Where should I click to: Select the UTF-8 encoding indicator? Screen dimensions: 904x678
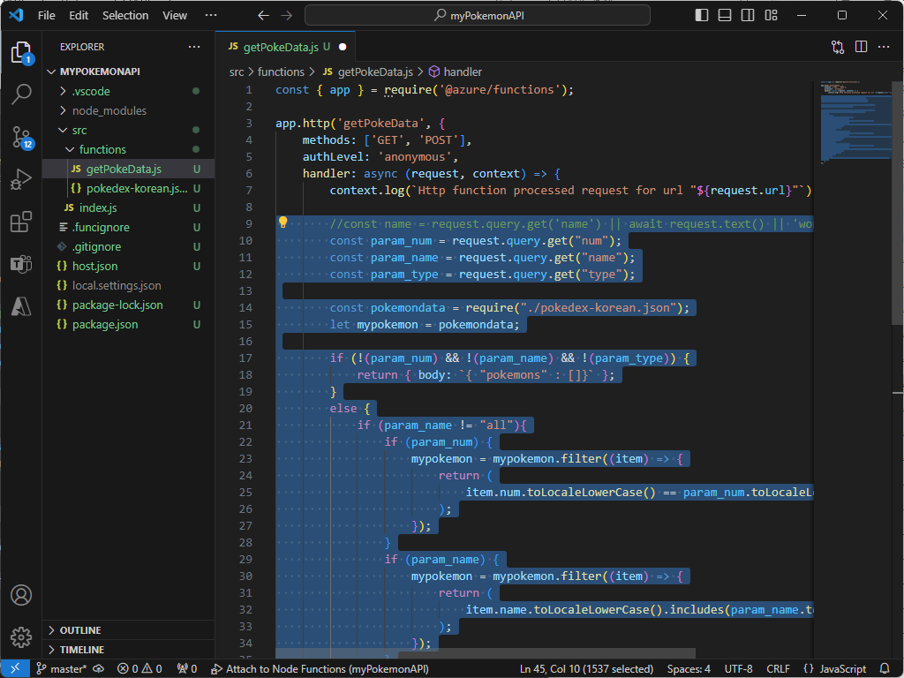click(x=738, y=669)
